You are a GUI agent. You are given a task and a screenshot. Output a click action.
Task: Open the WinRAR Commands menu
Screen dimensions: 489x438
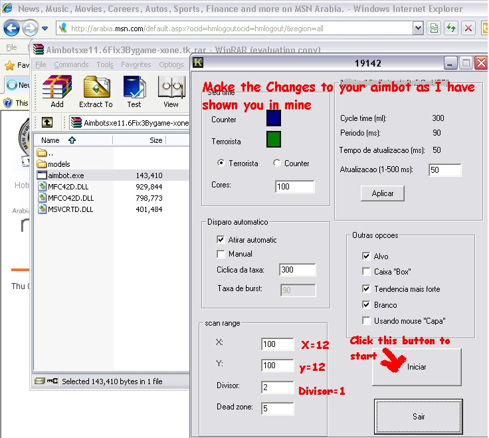(71, 64)
